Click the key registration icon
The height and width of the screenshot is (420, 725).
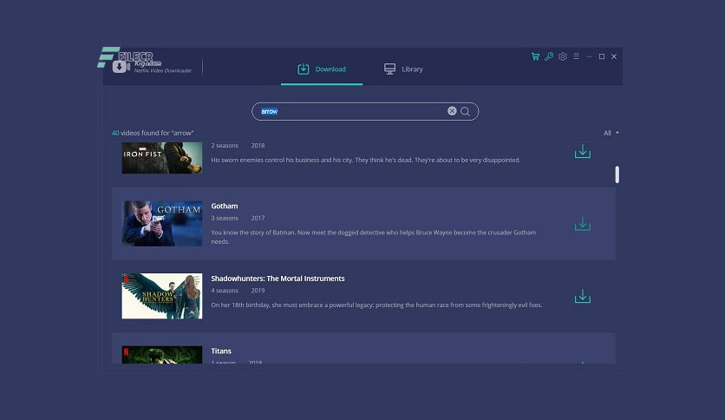point(549,56)
